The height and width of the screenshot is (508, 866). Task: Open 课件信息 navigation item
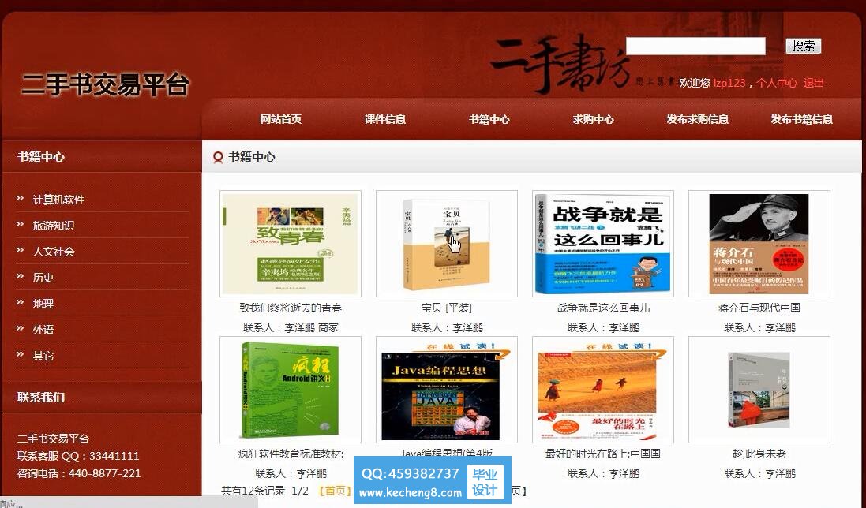click(385, 119)
